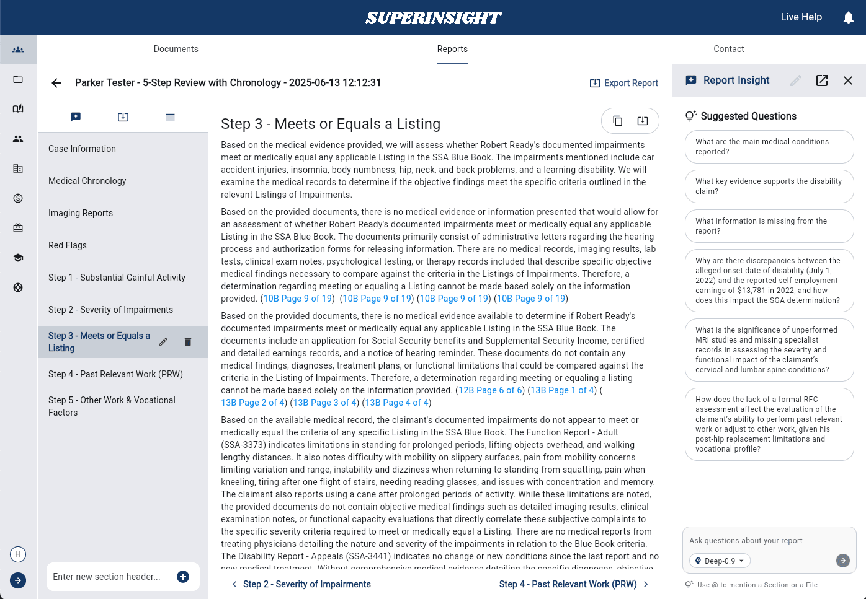866x599 pixels.
Task: Select the Red Flags section
Action: (68, 245)
